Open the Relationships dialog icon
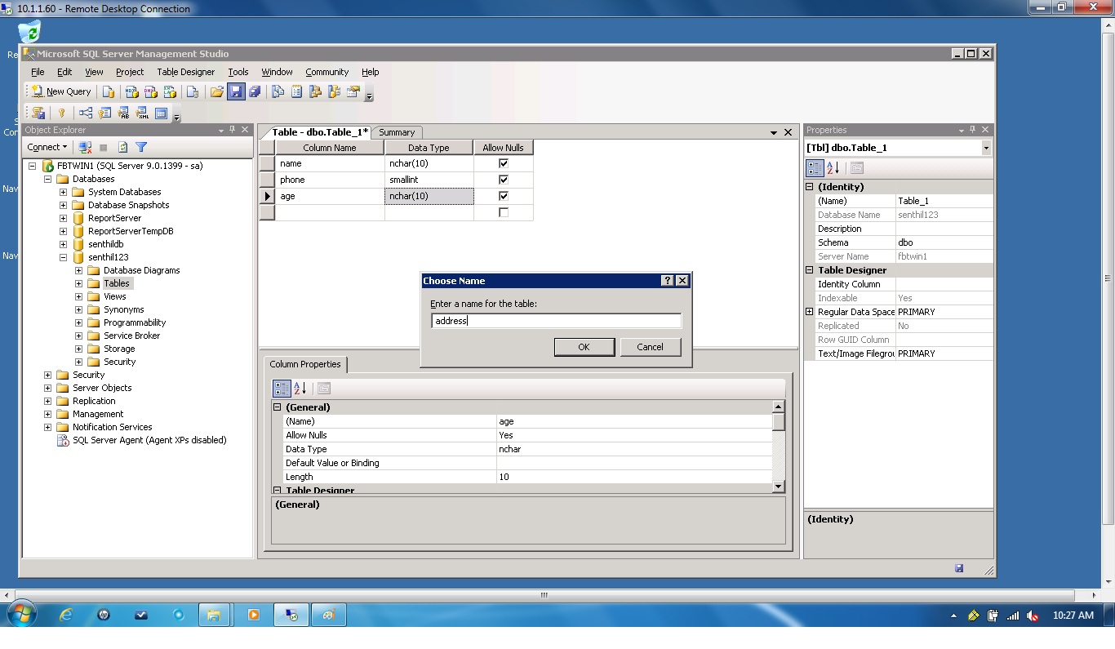This screenshot has width=1115, height=649. (x=86, y=113)
